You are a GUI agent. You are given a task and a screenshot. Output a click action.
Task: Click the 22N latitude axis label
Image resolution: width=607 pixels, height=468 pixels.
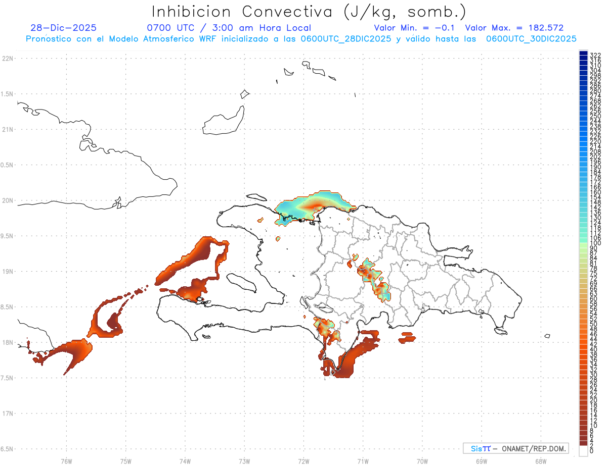[7, 59]
